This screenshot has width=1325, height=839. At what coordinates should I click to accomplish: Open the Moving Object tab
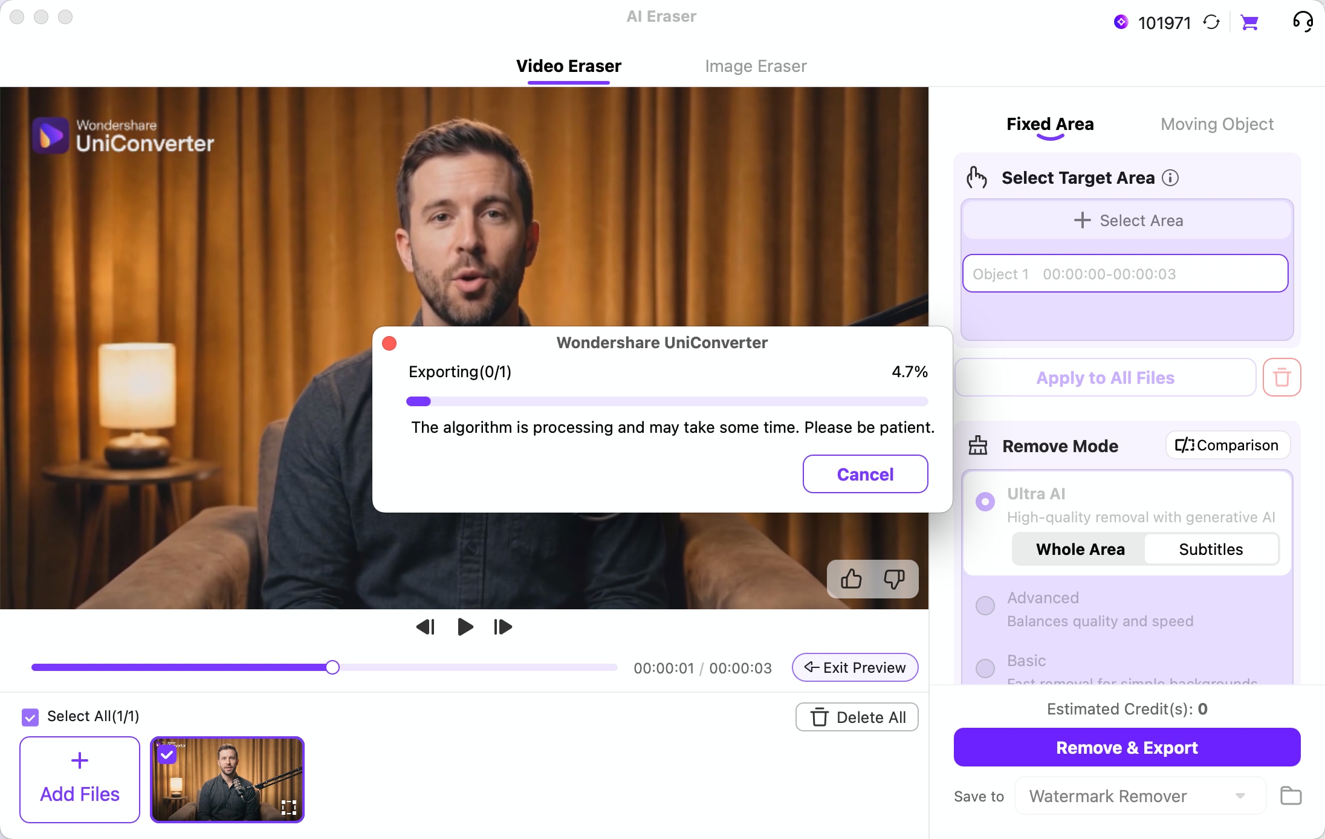coord(1217,124)
